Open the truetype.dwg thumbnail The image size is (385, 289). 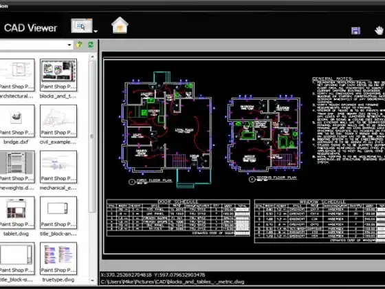(58, 259)
